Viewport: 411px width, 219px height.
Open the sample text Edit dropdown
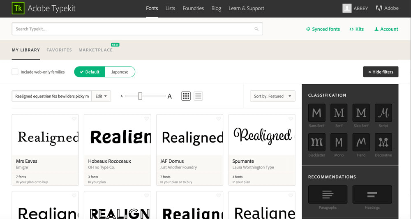[x=101, y=96]
